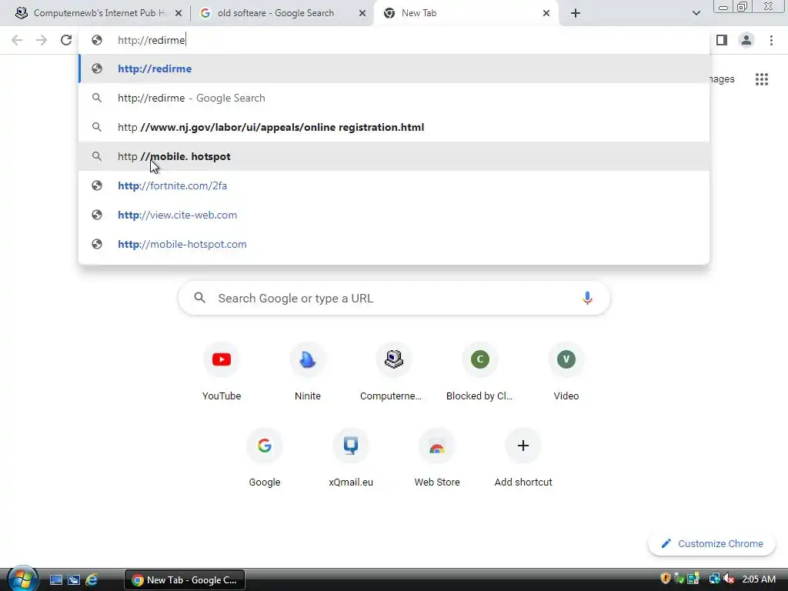788x591 pixels.
Task: Click the browser Forward arrow
Action: (42, 40)
